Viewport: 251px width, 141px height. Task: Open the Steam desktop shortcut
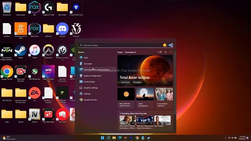[21, 51]
